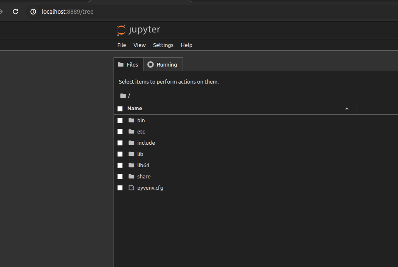Select the checkbox for share folder
This screenshot has height=267, width=398.
click(120, 176)
